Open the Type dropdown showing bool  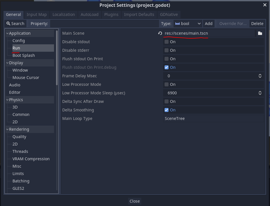188,24
